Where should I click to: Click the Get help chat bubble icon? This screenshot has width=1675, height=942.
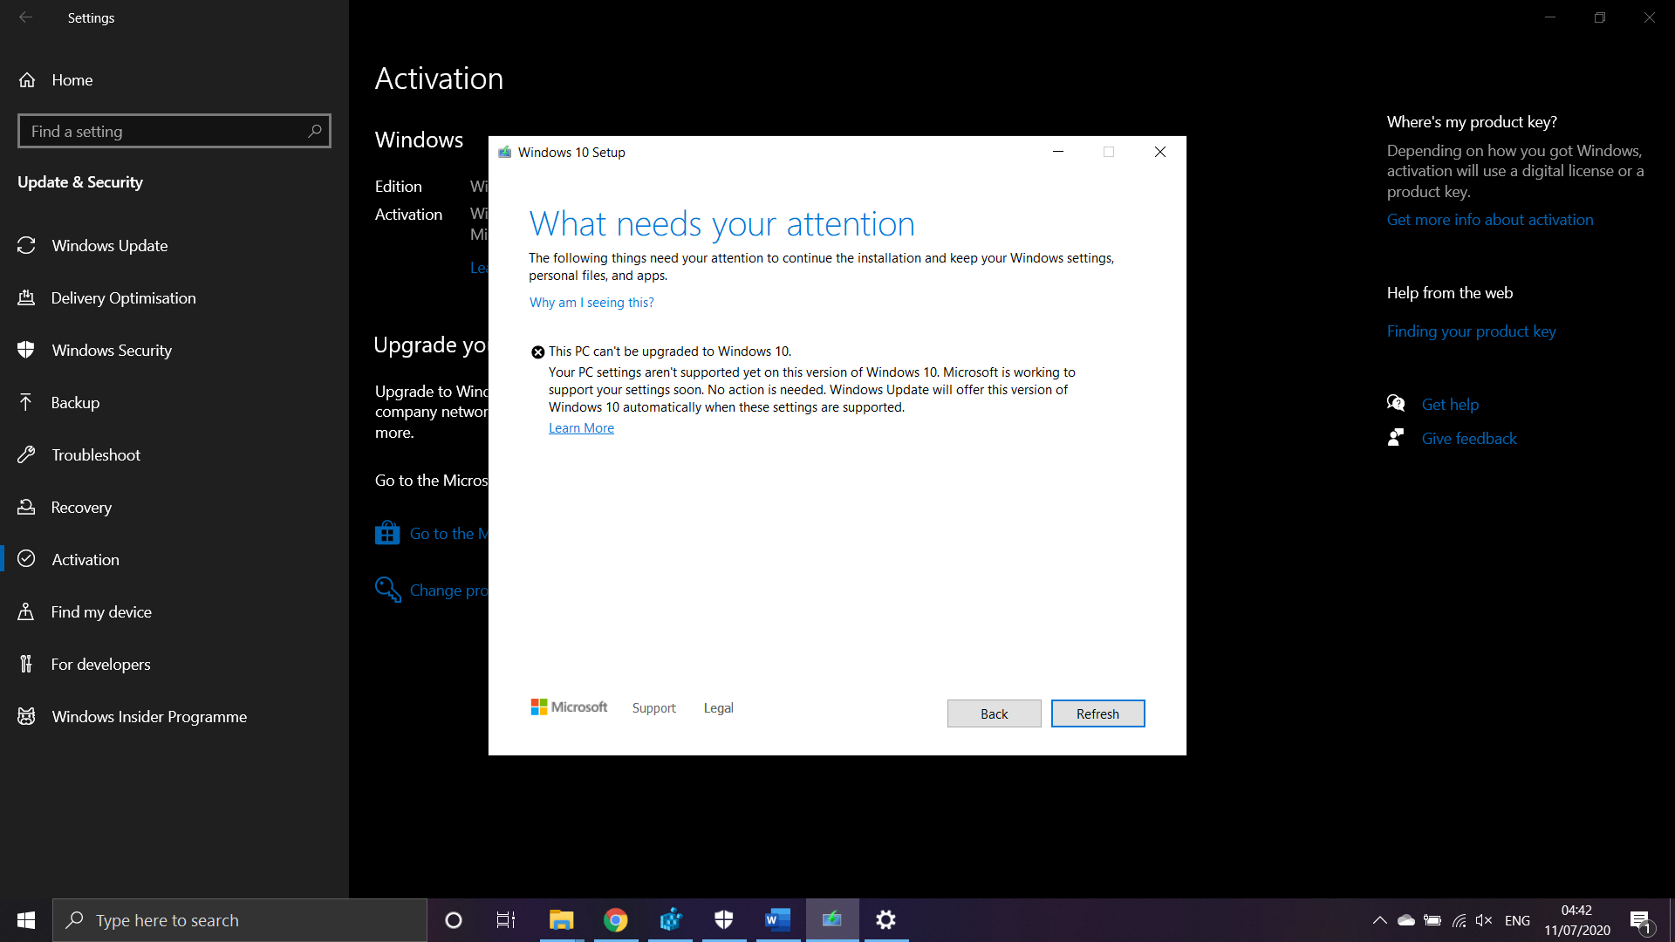[x=1396, y=403]
